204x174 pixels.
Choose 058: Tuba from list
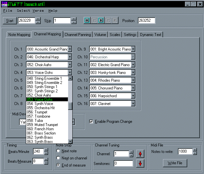47,121
